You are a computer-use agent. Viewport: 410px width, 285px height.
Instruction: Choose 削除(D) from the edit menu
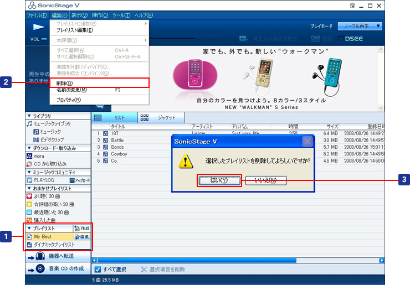(65, 83)
